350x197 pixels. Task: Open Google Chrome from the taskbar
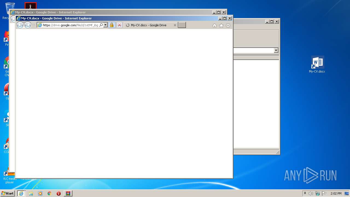point(49,193)
